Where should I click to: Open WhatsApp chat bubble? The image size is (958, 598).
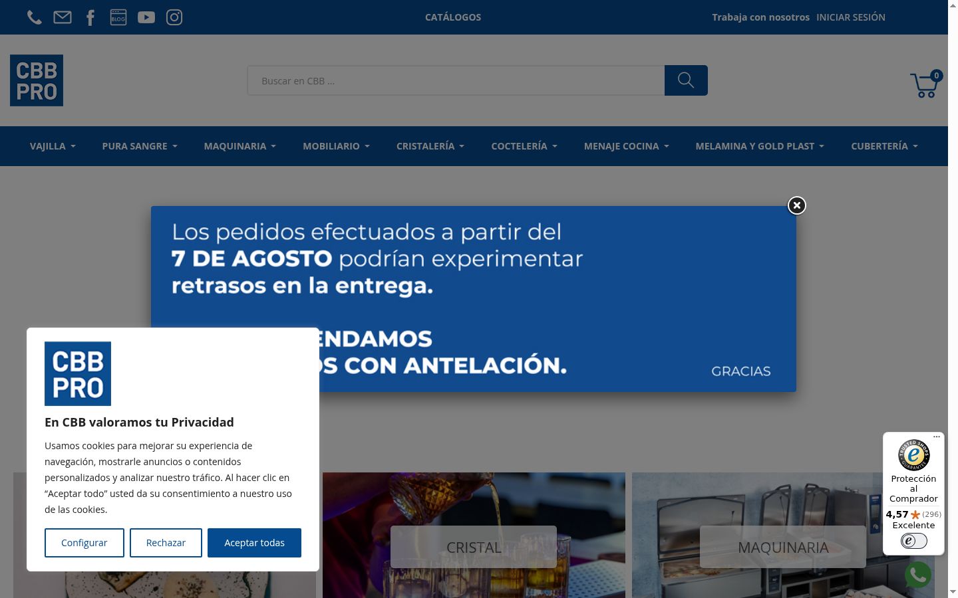(918, 575)
